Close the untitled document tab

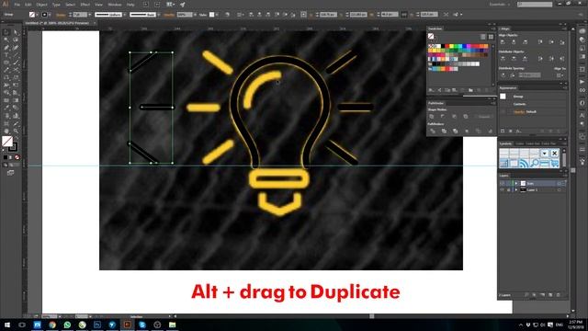[95, 23]
